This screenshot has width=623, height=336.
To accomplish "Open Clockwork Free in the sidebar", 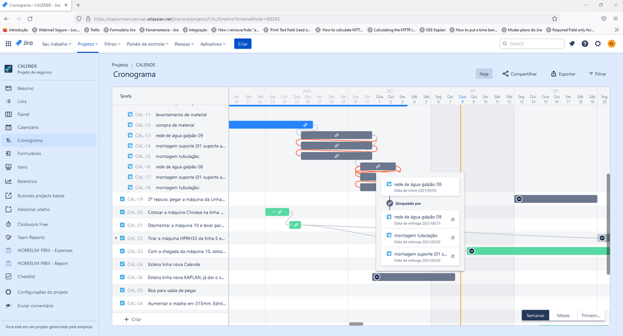I will [x=32, y=224].
